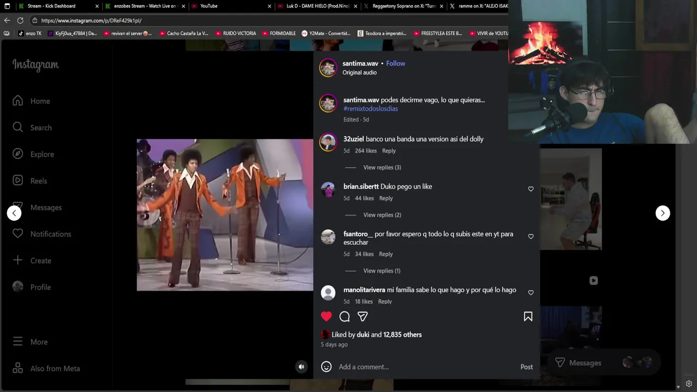The height and width of the screenshot is (392, 697).
Task: Click the Jackson 5 video
Action: (225, 215)
